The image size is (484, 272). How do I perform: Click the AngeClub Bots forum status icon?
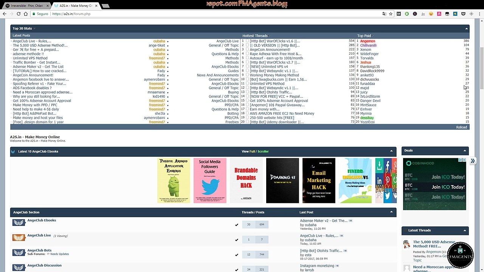[19, 253]
